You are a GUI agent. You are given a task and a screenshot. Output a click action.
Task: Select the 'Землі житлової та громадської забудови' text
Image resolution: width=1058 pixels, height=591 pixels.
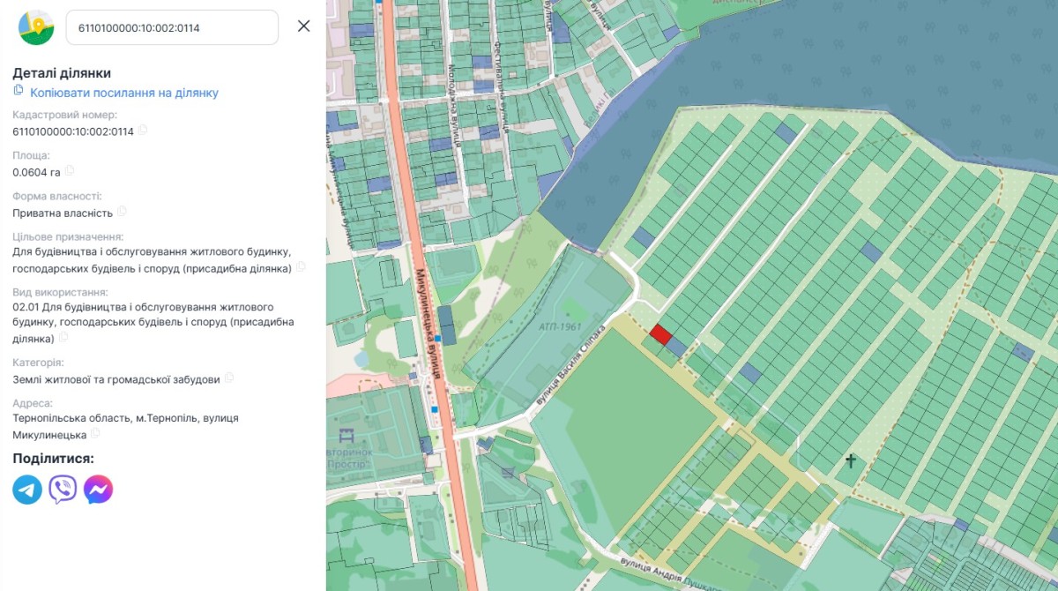coord(116,379)
